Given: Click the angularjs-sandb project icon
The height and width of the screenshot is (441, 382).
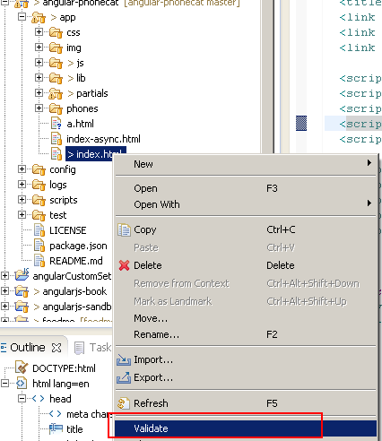Looking at the screenshot, I should 22,307.
